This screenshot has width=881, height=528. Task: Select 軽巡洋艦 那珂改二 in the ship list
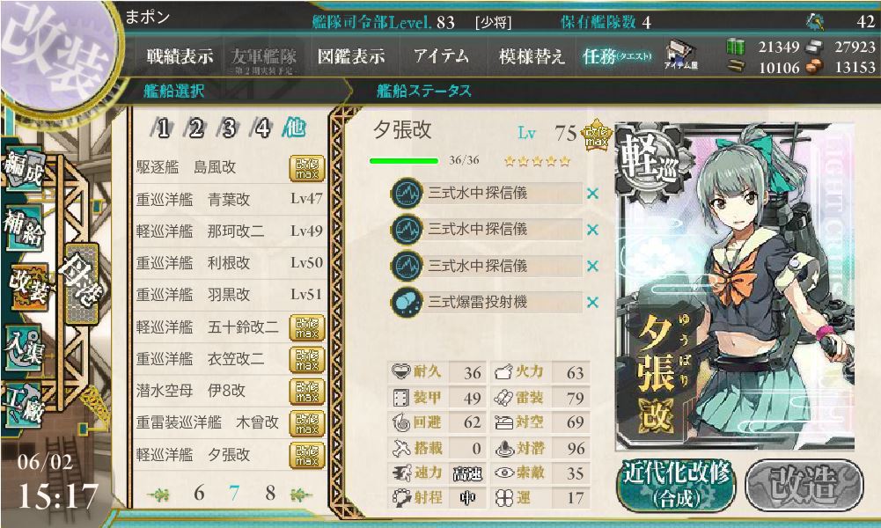pos(229,231)
